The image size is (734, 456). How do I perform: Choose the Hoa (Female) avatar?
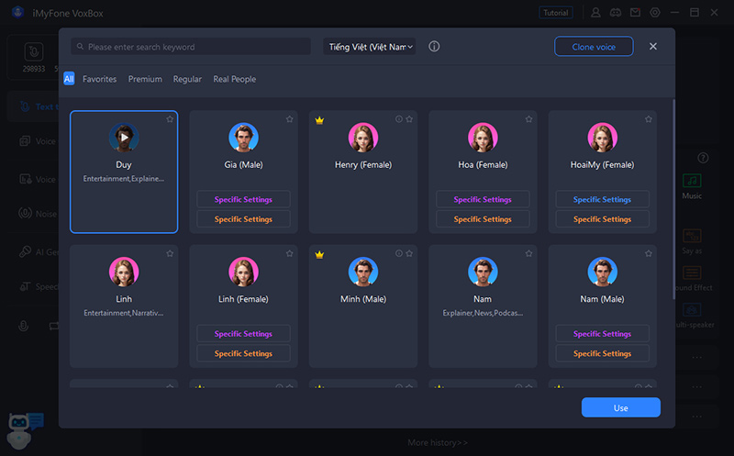click(x=483, y=138)
